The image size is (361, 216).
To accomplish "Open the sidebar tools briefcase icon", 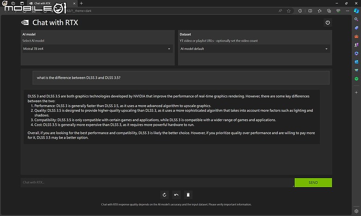I will pyautogui.click(x=356, y=37).
